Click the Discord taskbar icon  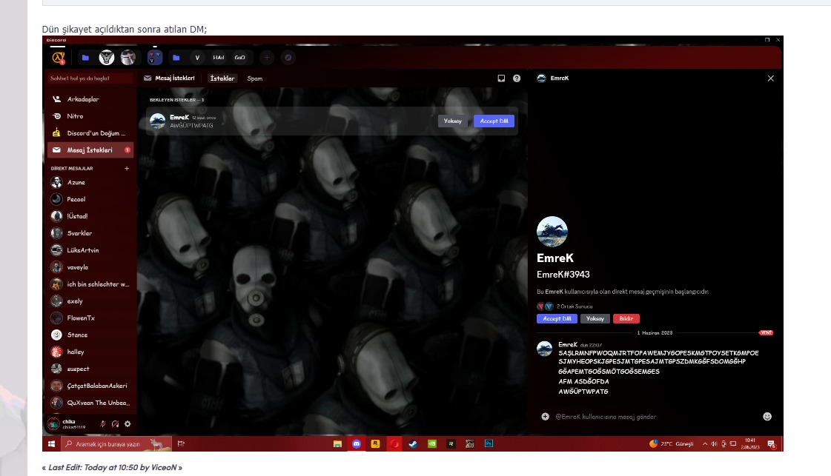(356, 443)
